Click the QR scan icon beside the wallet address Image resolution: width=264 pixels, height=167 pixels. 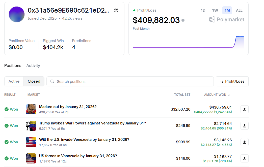(x=116, y=10)
